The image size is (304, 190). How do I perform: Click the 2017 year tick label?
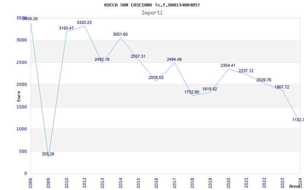[174, 182]
